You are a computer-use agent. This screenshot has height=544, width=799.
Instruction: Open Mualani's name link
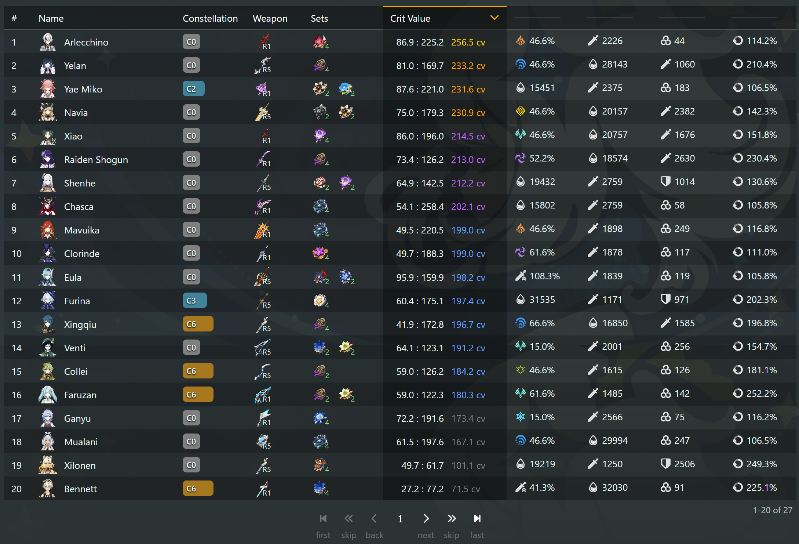pyautogui.click(x=81, y=442)
